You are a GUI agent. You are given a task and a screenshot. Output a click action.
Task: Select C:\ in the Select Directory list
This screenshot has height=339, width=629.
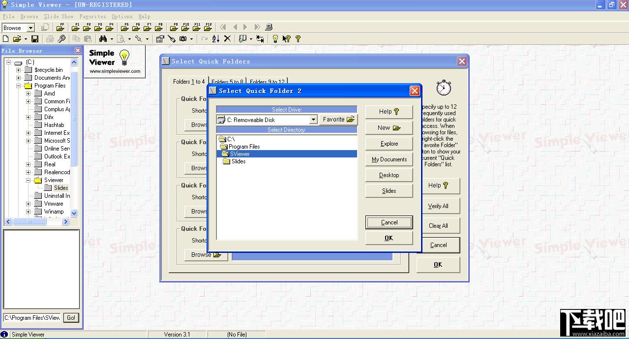[x=231, y=139]
